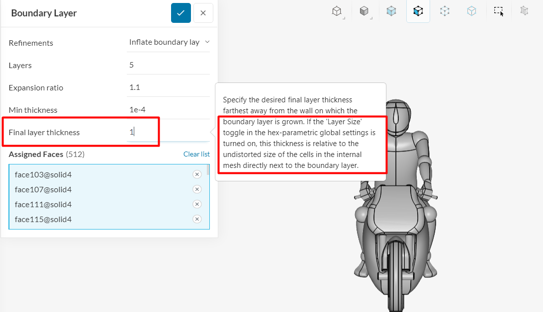This screenshot has width=543, height=312.
Task: Select face107@solid4 in the list
Action: (x=43, y=190)
